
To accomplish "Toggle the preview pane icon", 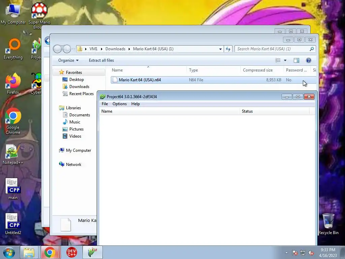I will coord(296,60).
